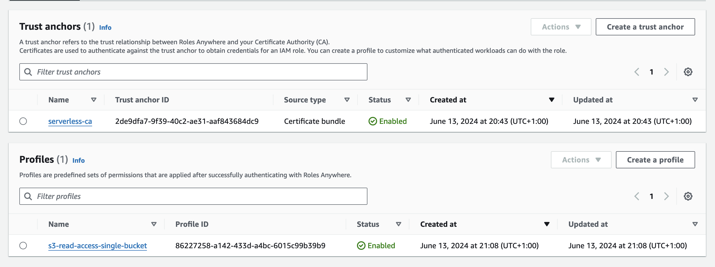Viewport: 715px width, 267px height.
Task: Open Trust anchors table settings gear
Action: tap(688, 72)
